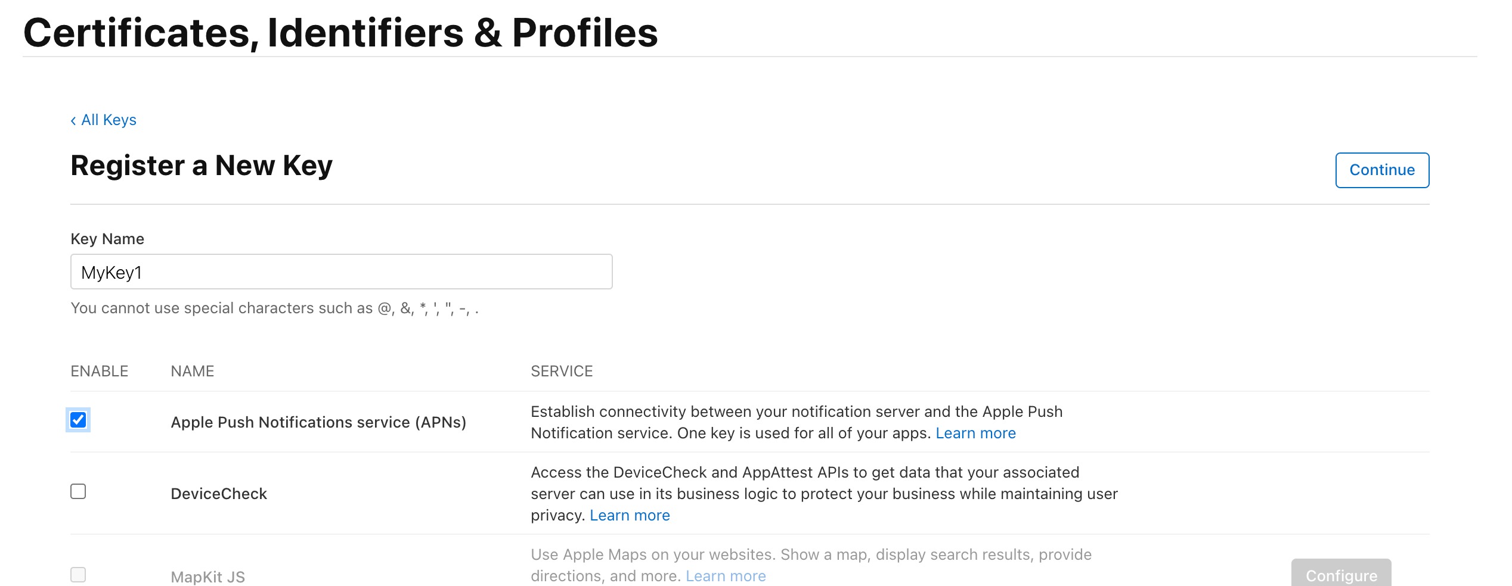The width and height of the screenshot is (1512, 586).
Task: Return to All Keys
Action: 109,120
